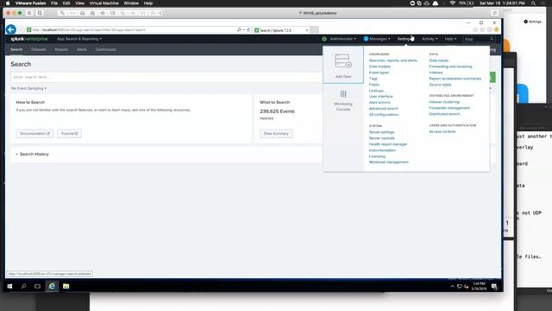552x311 pixels.
Task: Expand Search History section
Action: [x=32, y=154]
